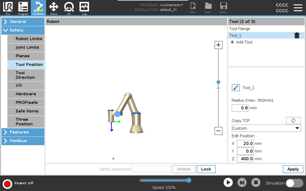This screenshot has width=306, height=191.
Task: Toggle the Simulation switch
Action: point(294,183)
